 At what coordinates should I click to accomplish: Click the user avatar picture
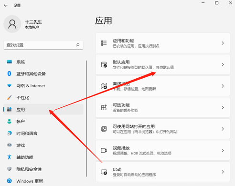[12, 24]
